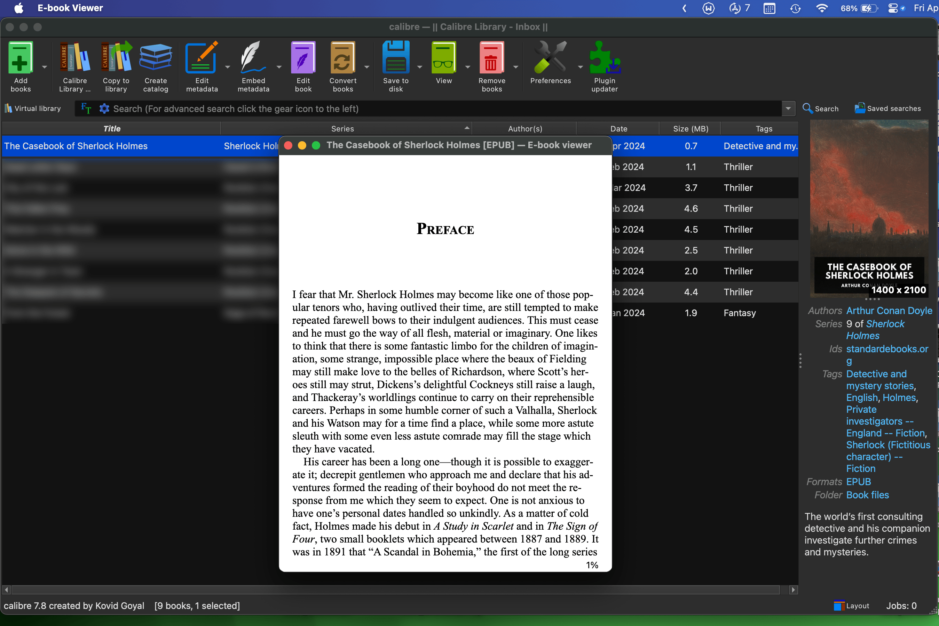Click the Time Machine menu bar icon

click(795, 8)
